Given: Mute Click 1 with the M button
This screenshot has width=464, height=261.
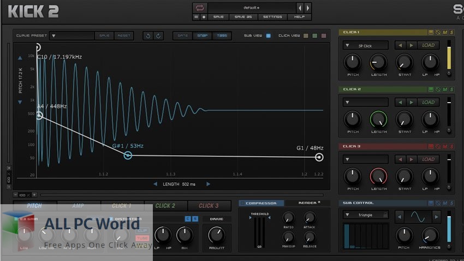Looking at the screenshot, I should pos(445,32).
